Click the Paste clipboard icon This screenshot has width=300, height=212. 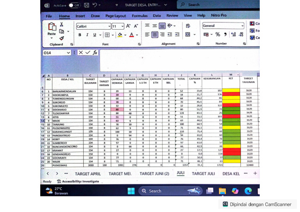52,27
